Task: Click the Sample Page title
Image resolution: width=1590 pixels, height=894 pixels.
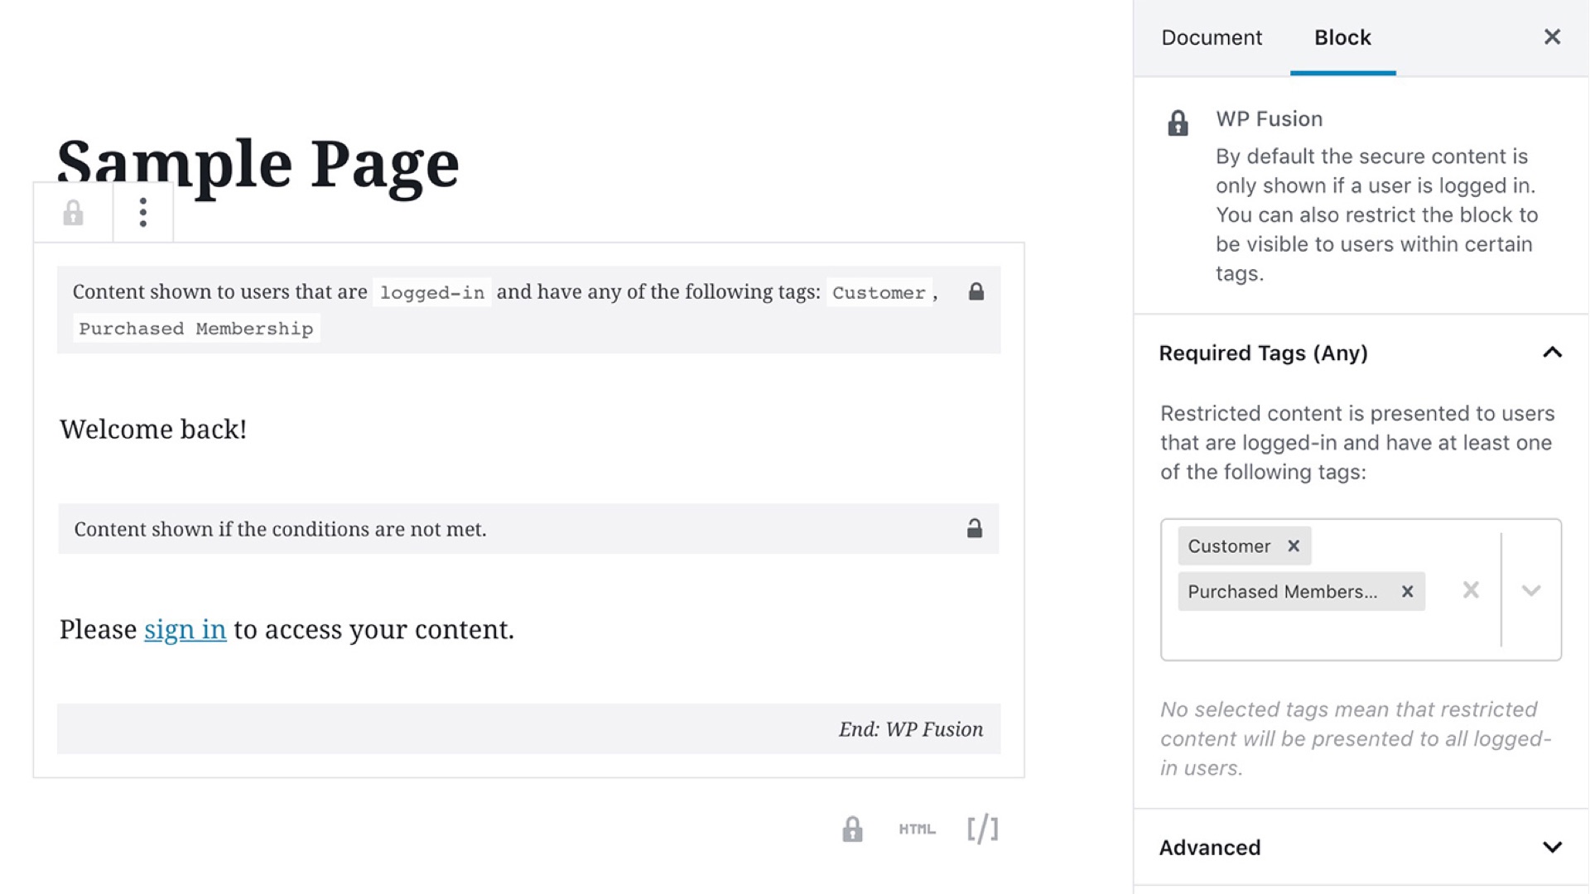Action: [x=258, y=162]
